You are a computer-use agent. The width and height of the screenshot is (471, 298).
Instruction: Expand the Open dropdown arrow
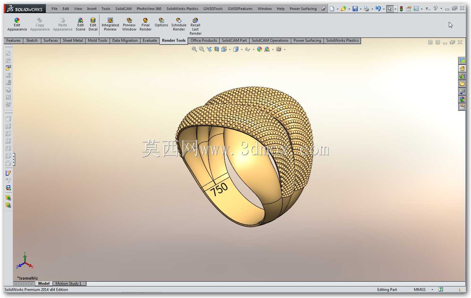coord(349,9)
